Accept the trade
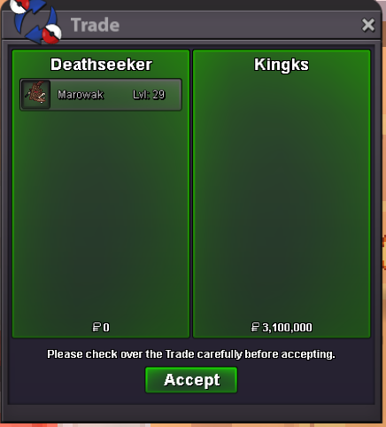 (x=191, y=380)
